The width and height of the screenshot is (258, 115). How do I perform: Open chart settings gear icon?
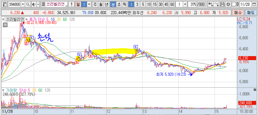pyautogui.click(x=228, y=4)
